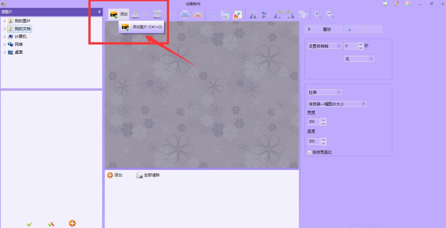Click the resize image icon
The width and height of the screenshot is (446, 228).
(x=237, y=15)
